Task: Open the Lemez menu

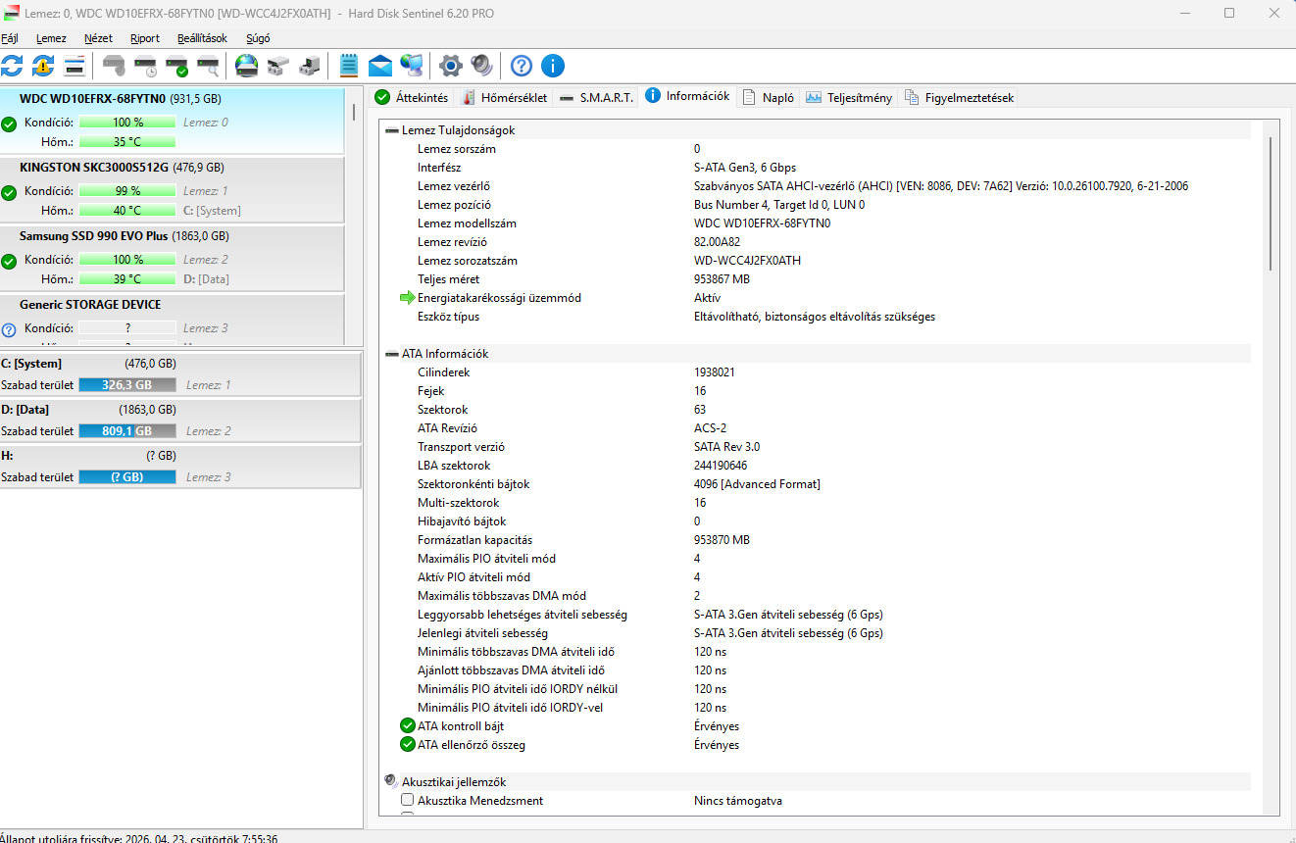Action: point(51,38)
